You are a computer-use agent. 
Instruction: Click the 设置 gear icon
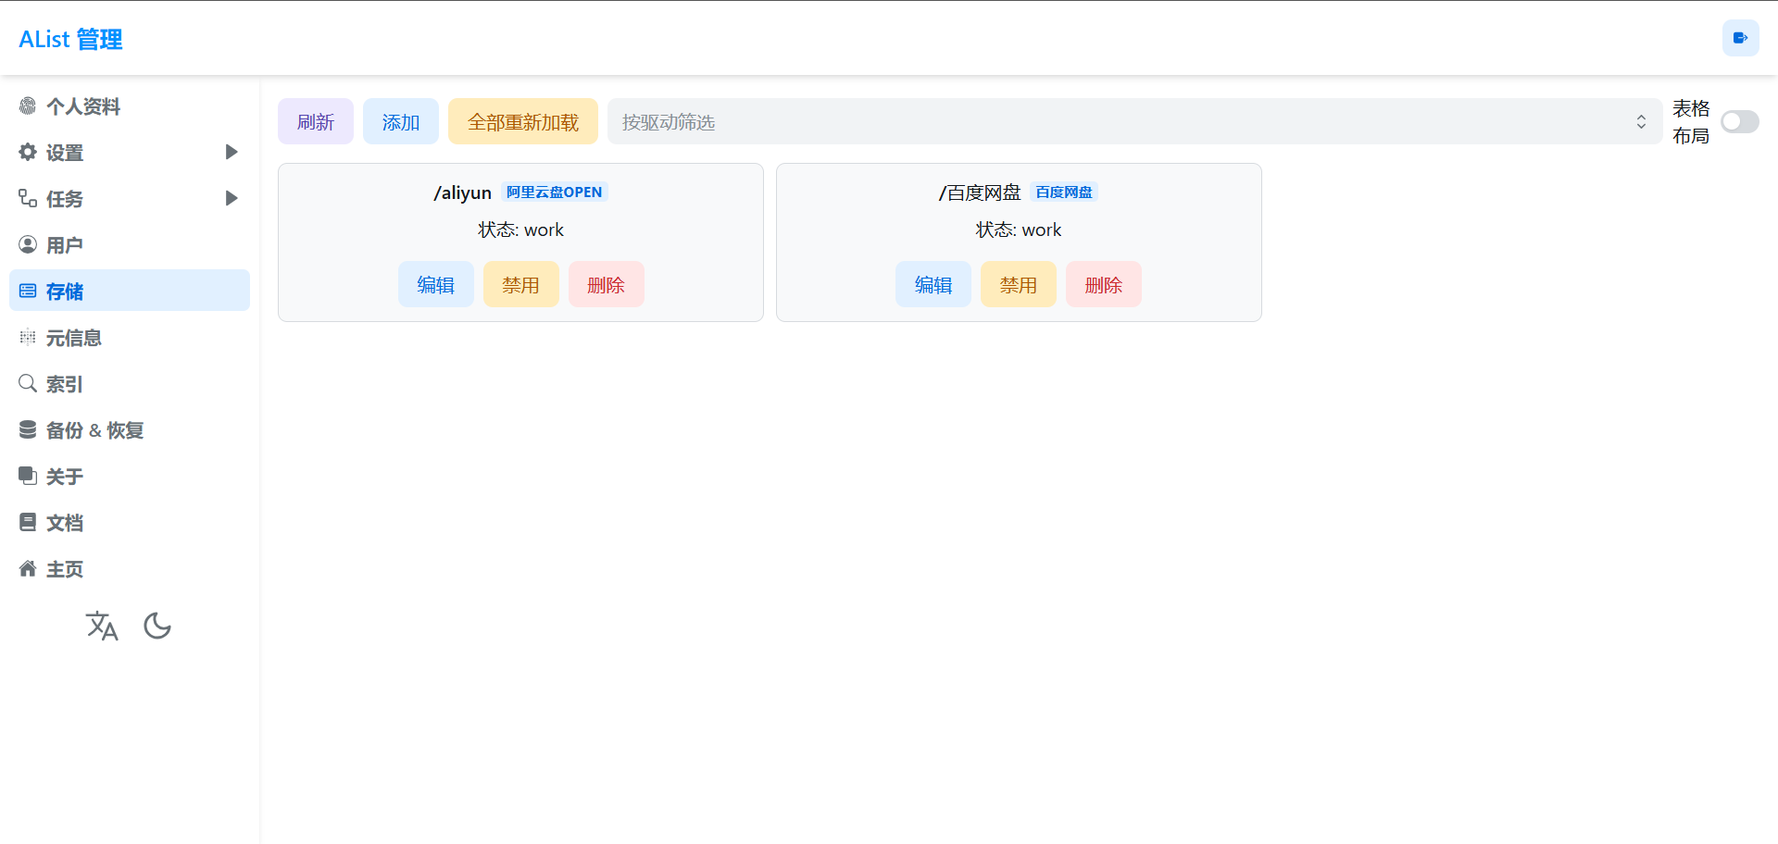tap(28, 153)
